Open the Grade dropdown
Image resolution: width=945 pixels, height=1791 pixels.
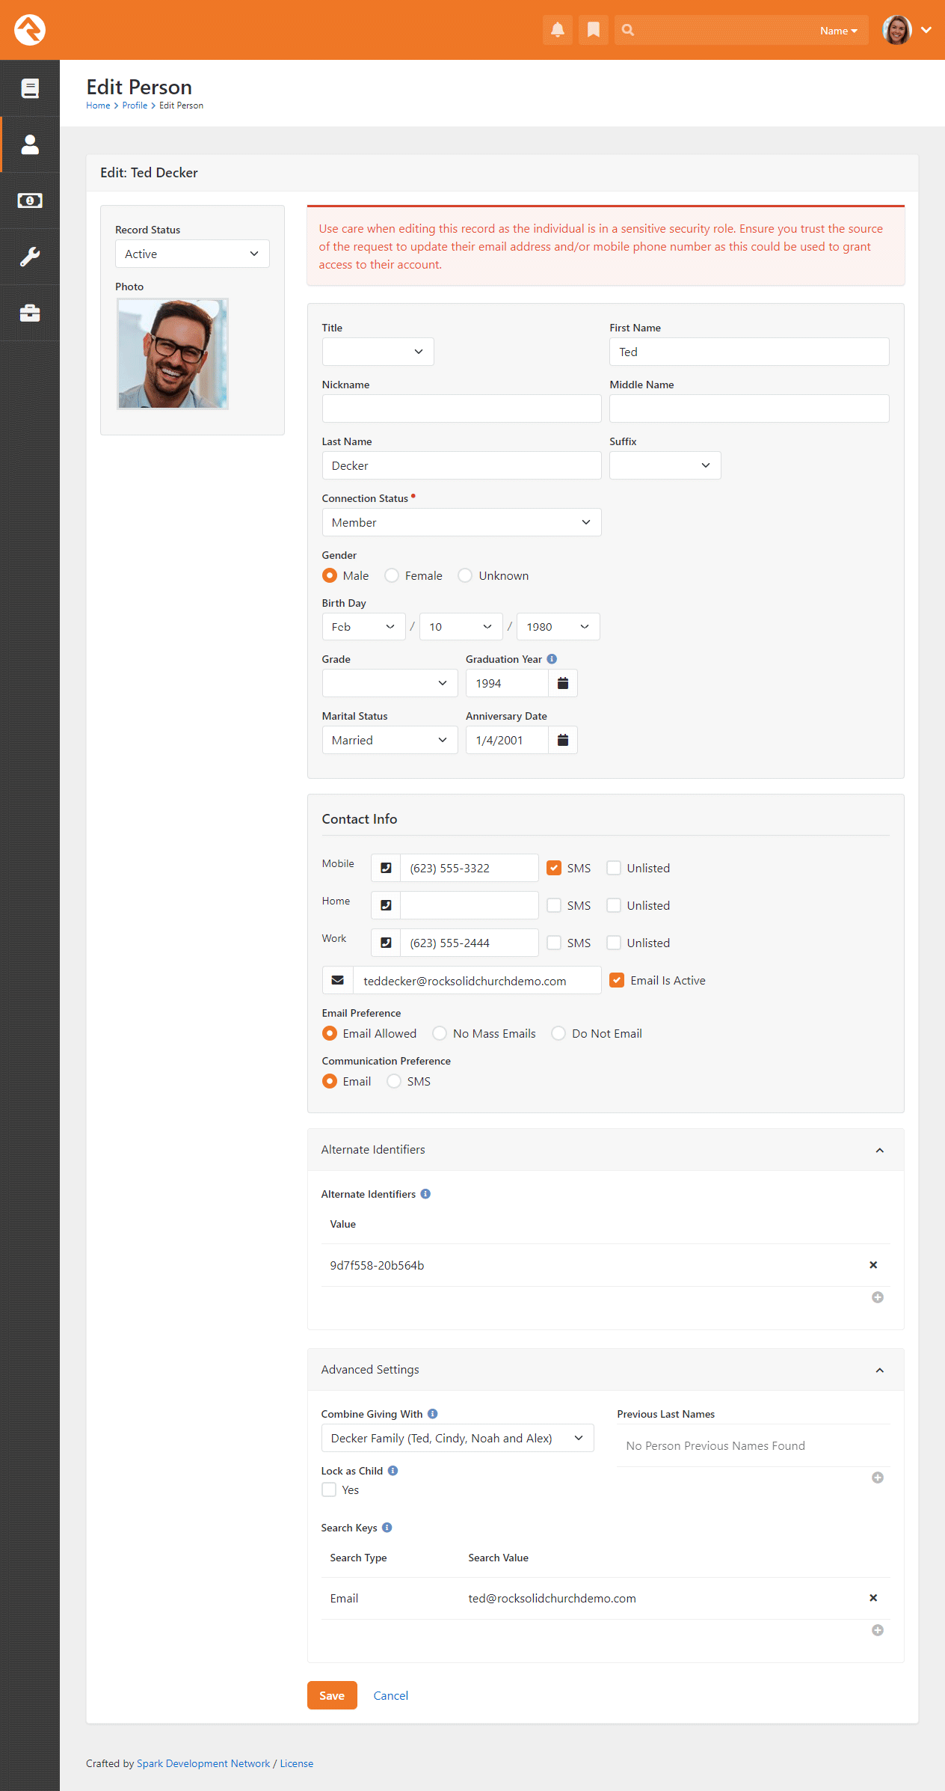point(390,683)
